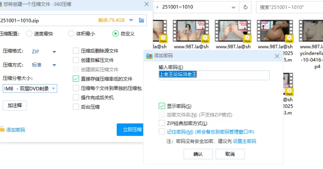The height and width of the screenshot is (169, 323).
Task: Close the 360压缩 create archive window
Action: [147, 4]
